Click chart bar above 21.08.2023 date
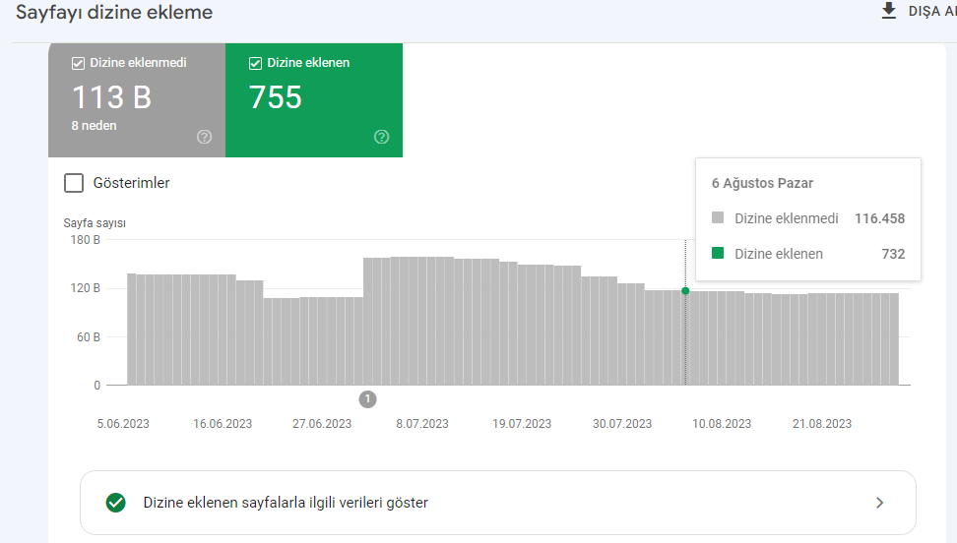The width and height of the screenshot is (957, 543). point(822,339)
